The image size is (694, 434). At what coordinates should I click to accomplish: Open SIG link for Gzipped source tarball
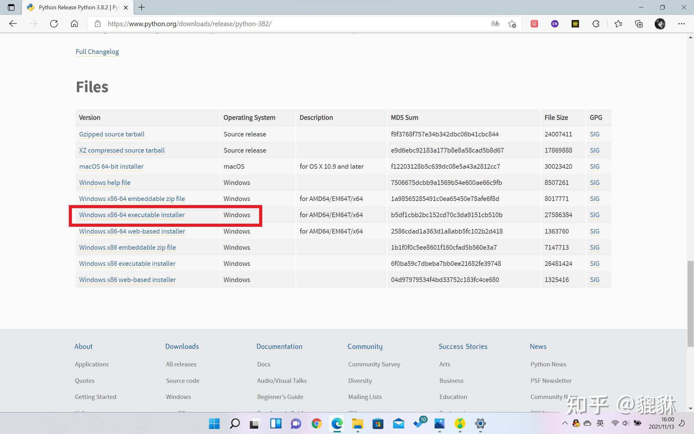coord(595,134)
